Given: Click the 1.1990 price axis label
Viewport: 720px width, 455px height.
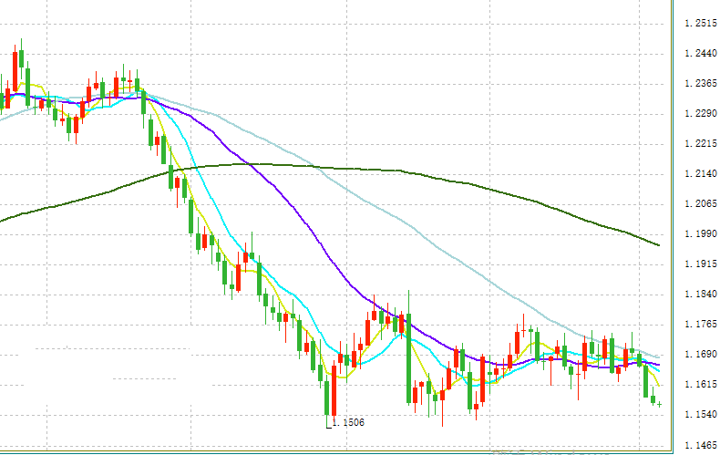Looking at the screenshot, I should [700, 234].
